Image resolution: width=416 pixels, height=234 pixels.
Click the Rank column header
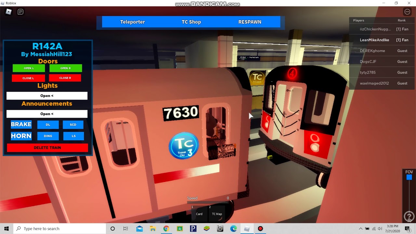402,20
